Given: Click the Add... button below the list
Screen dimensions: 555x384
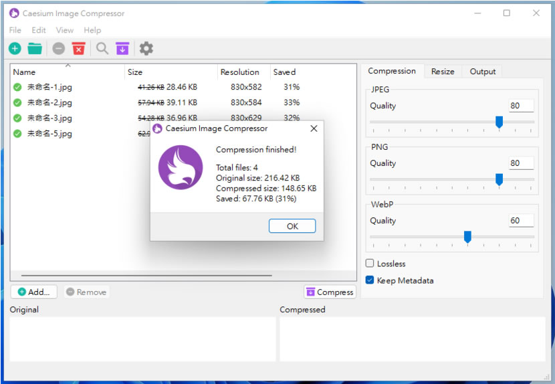Looking at the screenshot, I should tap(33, 292).
